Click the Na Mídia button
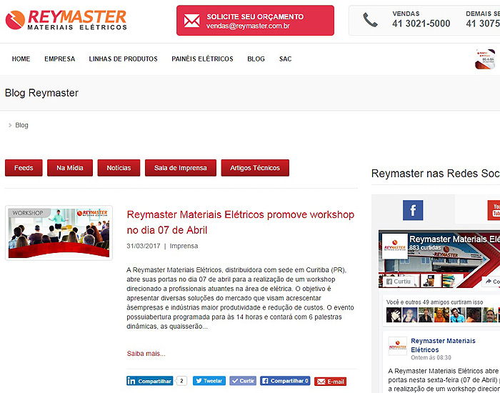 coord(70,168)
